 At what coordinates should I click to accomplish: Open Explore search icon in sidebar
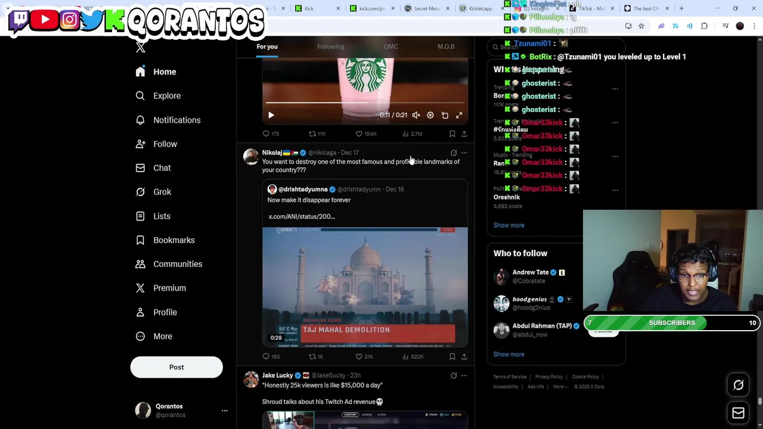pos(140,95)
